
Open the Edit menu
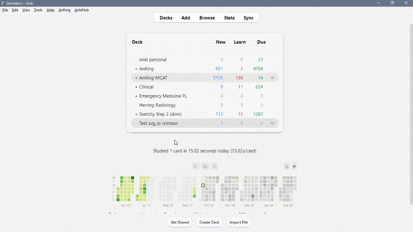15,10
